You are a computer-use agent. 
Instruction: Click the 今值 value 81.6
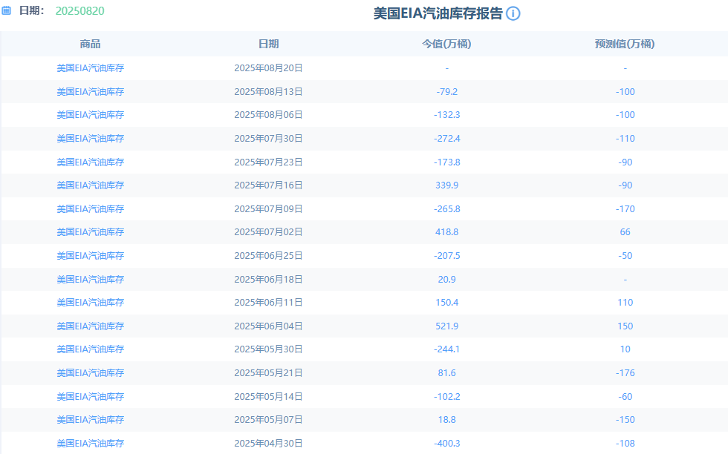(447, 373)
